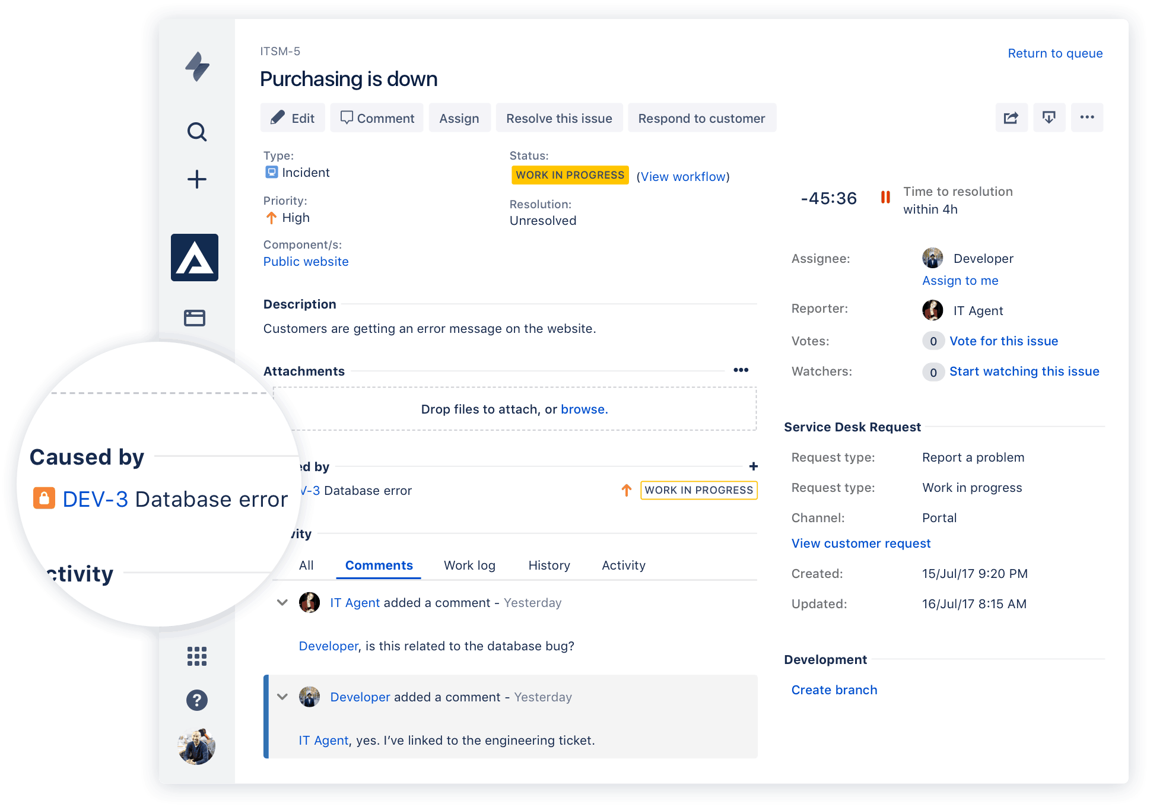Click the watchers count badge
Viewport: 1150px width, 807px height.
click(x=933, y=371)
